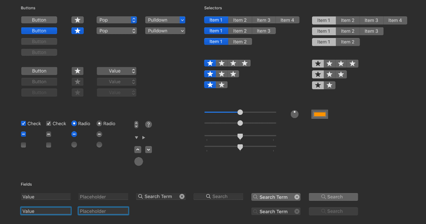Open the Pulldown menu with the blue chevron
The height and width of the screenshot is (224, 426).
click(x=165, y=20)
